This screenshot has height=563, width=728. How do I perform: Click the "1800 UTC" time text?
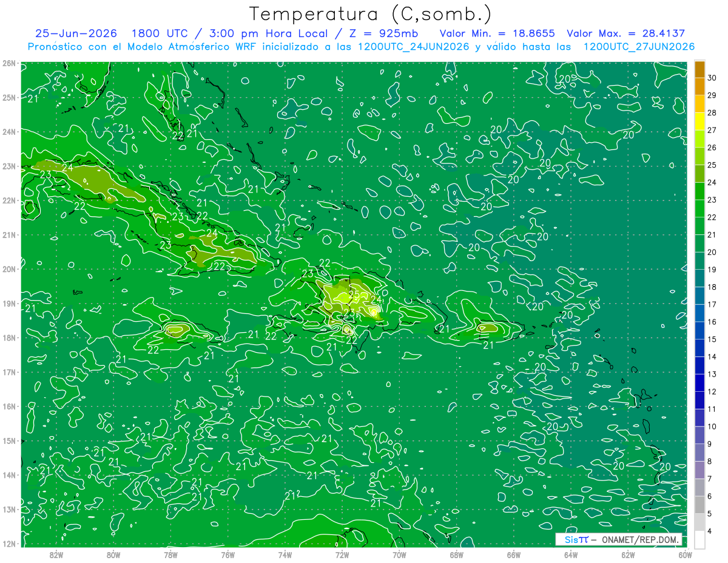[160, 33]
